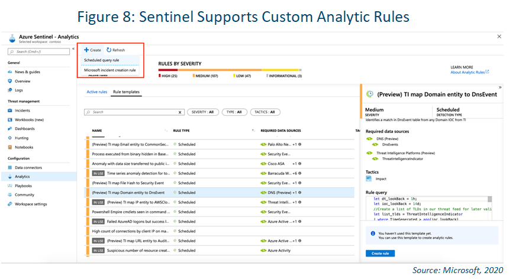509x279 pixels.
Task: Click the Analytics flask icon in sidebar
Action: coord(9,177)
